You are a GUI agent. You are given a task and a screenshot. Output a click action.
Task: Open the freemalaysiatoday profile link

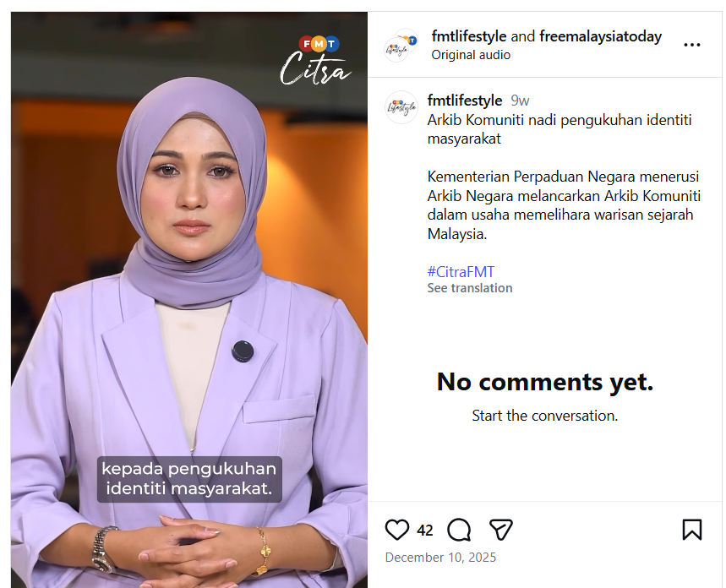601,36
